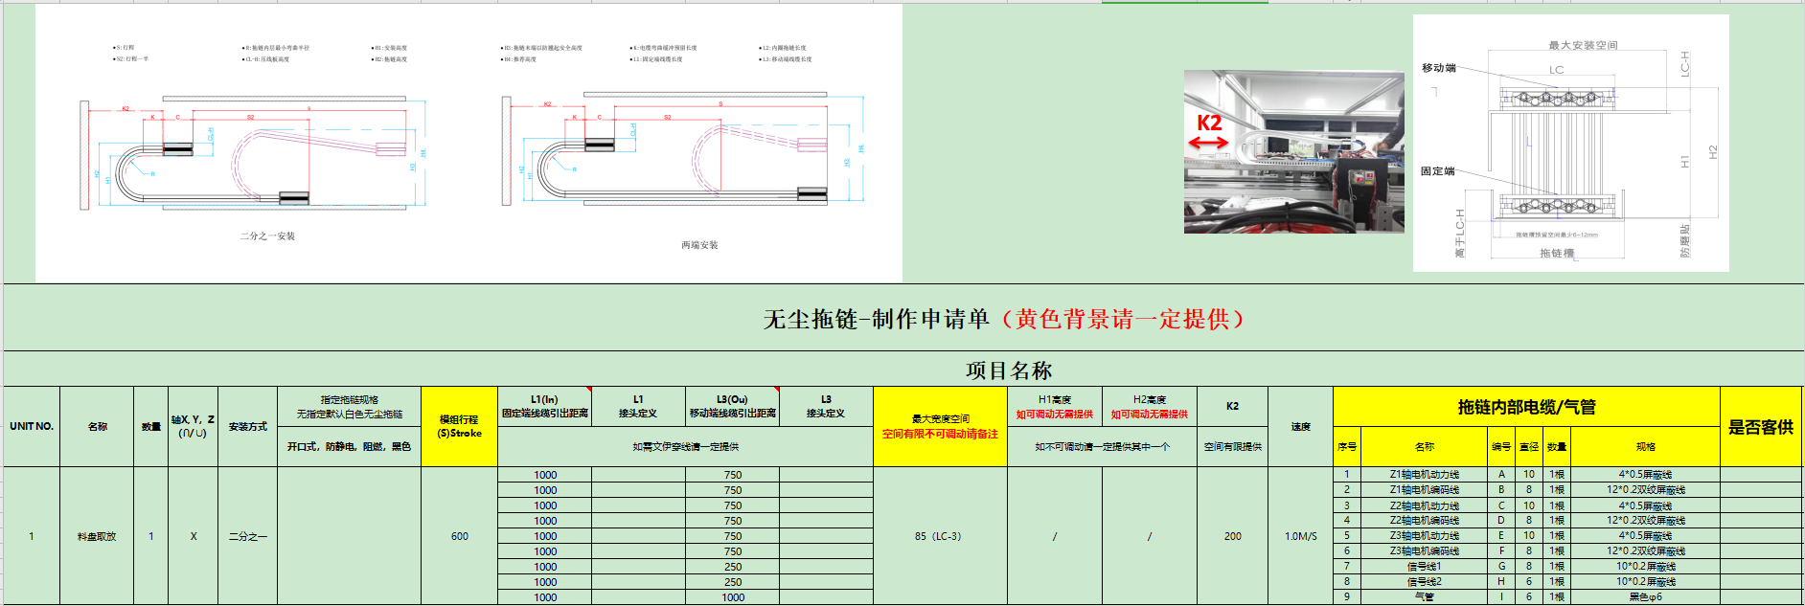The width and height of the screenshot is (1805, 606).
Task: Click the 规格 column header
Action: coord(1645,446)
